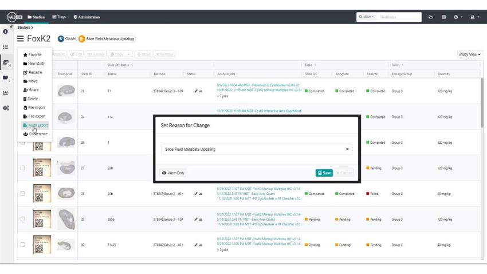Choose Audit export from the study menu
This screenshot has height=274, width=487.
(36, 125)
